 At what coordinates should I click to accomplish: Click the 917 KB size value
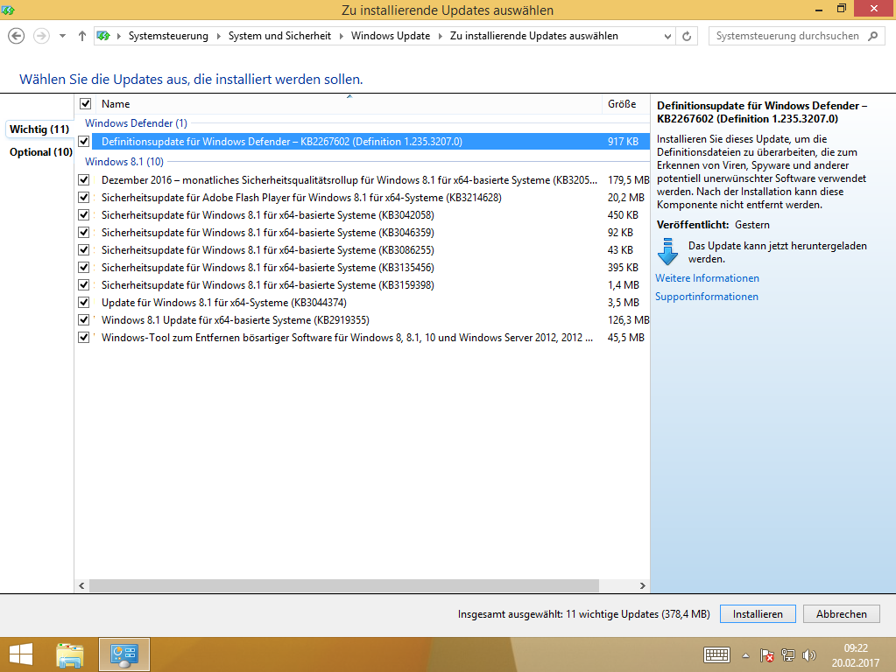coord(623,142)
